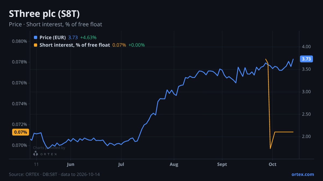Click the 0.074% left axis label

[20, 104]
